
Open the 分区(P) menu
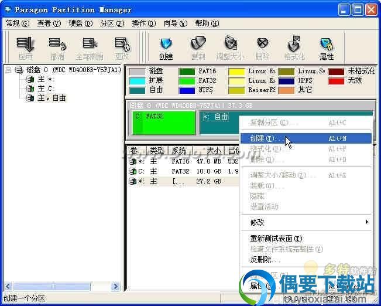[x=112, y=23]
